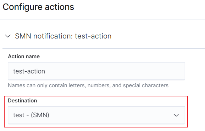205x131 pixels.
Task: Place cursor in 'test-action' text box
Action: point(96,71)
